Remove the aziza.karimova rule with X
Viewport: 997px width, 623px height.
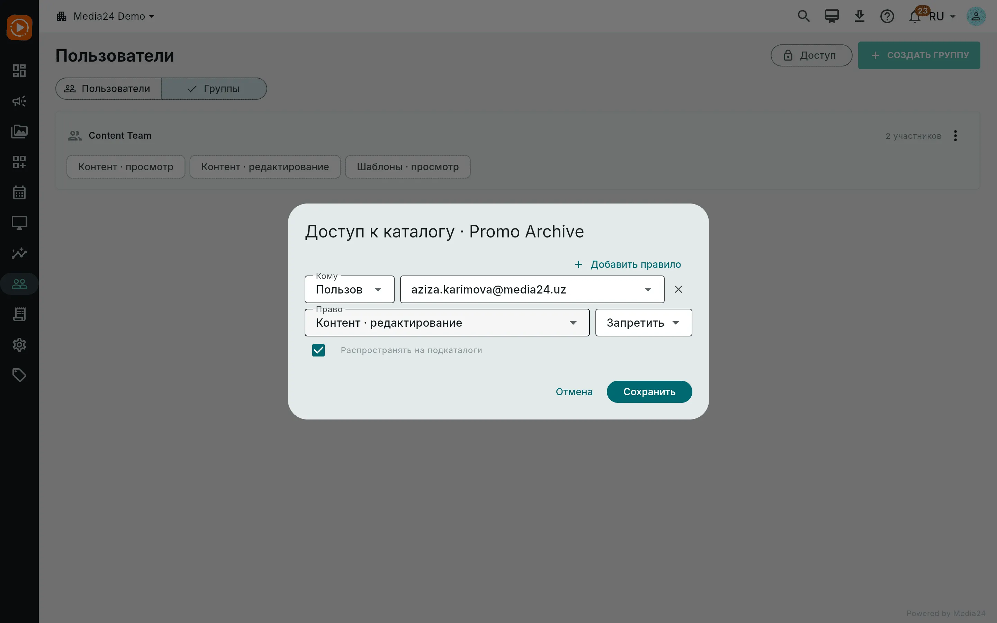679,289
